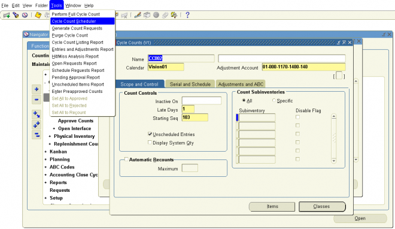The image size is (395, 229).
Task: Expand the Accounting Close Cycle tree node
Action: 45,175
